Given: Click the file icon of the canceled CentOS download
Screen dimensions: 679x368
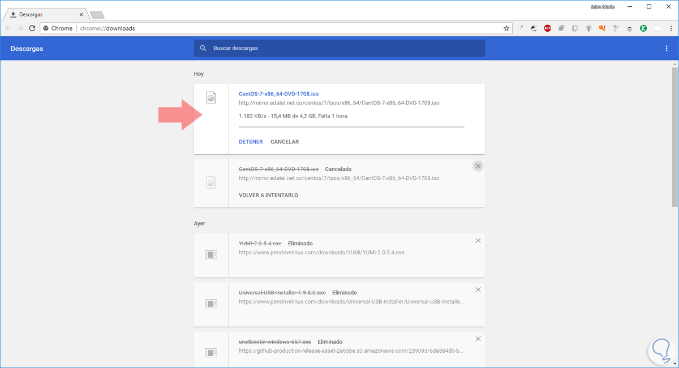Looking at the screenshot, I should pos(211,182).
